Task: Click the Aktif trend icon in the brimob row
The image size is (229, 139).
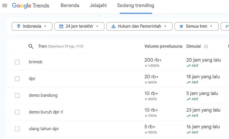Action: (x=188, y=66)
